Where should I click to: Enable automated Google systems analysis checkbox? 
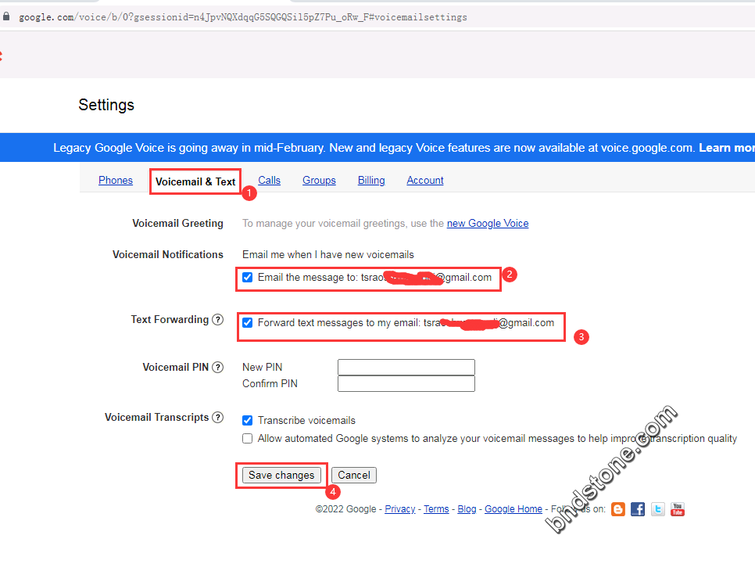pos(248,439)
